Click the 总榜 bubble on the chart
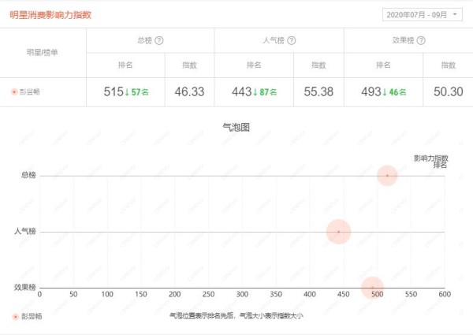Screen dimensions: 473x335 coord(387,175)
